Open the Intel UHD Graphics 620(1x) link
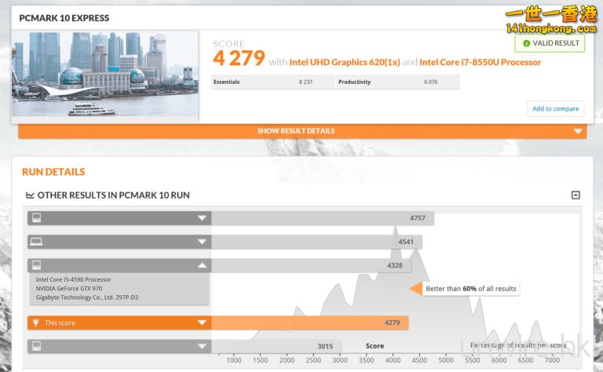Screen dimensions: 603x372 point(345,62)
